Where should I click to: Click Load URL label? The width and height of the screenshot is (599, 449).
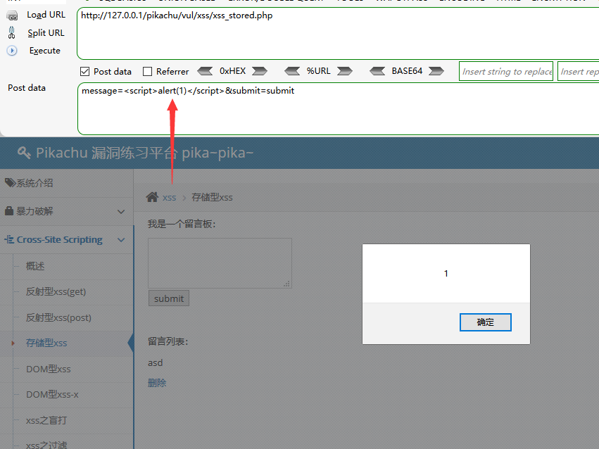tap(46, 15)
